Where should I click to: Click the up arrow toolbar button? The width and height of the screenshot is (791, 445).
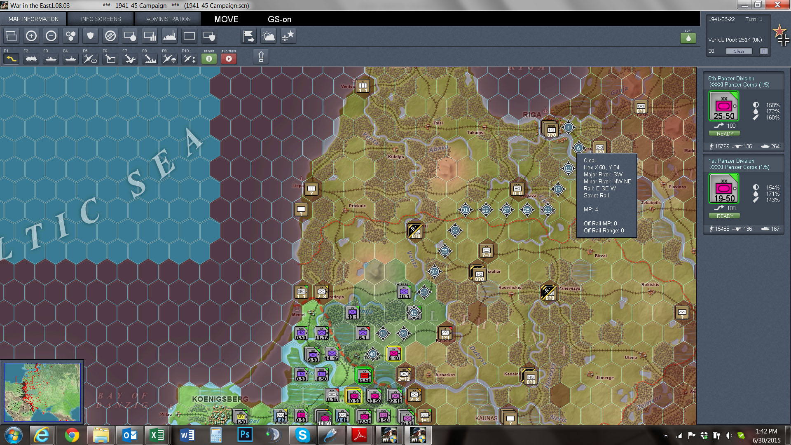pyautogui.click(x=261, y=56)
